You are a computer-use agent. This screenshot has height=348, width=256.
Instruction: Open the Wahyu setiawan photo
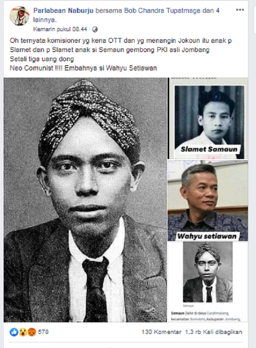point(208,201)
